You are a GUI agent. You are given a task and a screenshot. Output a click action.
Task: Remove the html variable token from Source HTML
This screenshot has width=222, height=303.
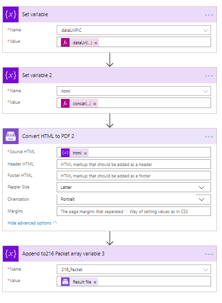[85, 154]
